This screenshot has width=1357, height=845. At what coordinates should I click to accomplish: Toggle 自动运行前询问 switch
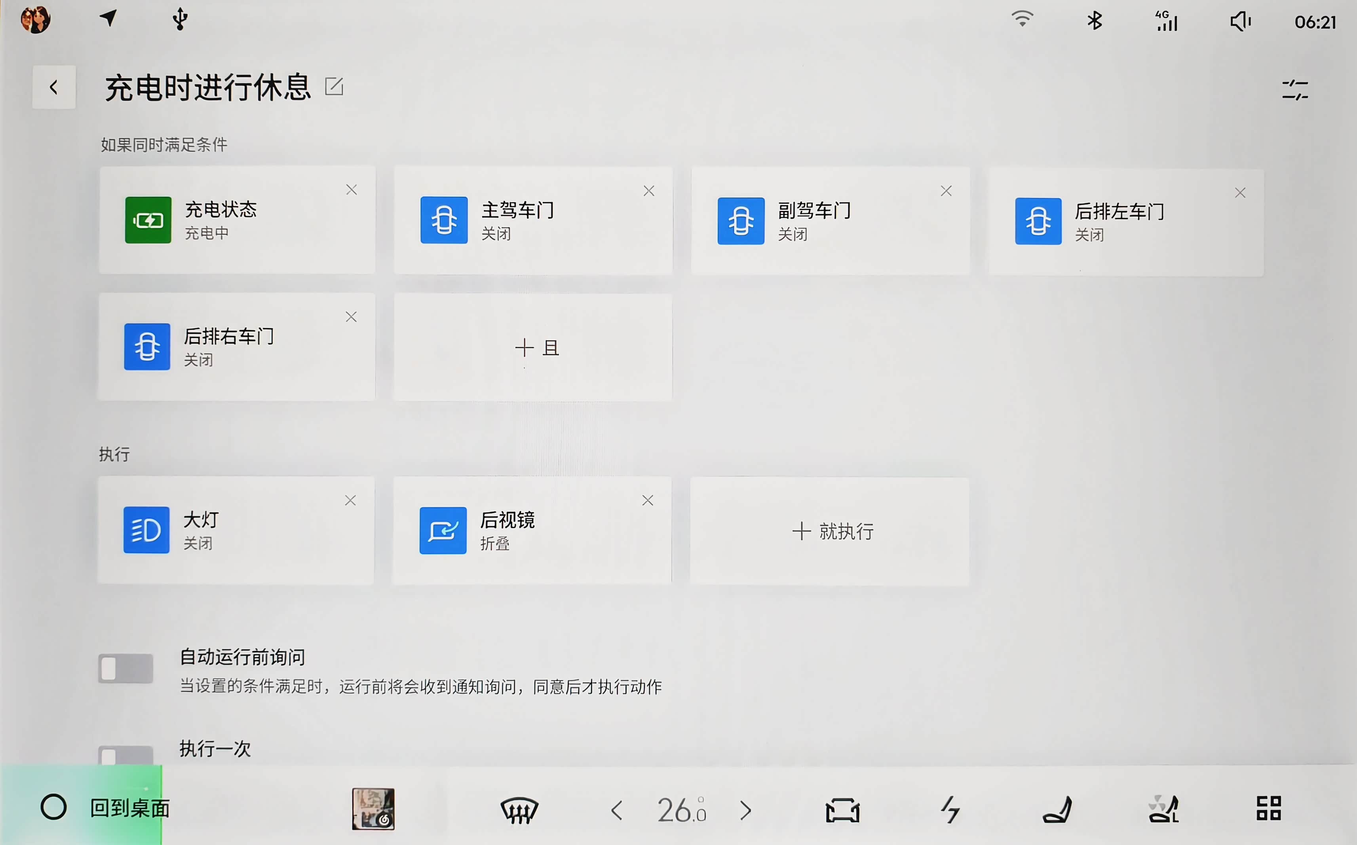pos(126,669)
